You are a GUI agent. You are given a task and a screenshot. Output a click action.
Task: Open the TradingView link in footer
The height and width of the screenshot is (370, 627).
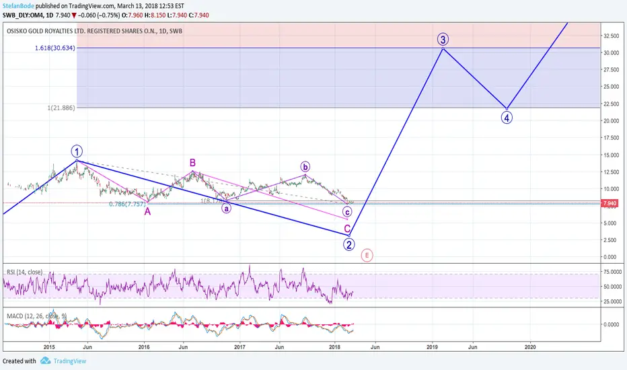(x=69, y=361)
